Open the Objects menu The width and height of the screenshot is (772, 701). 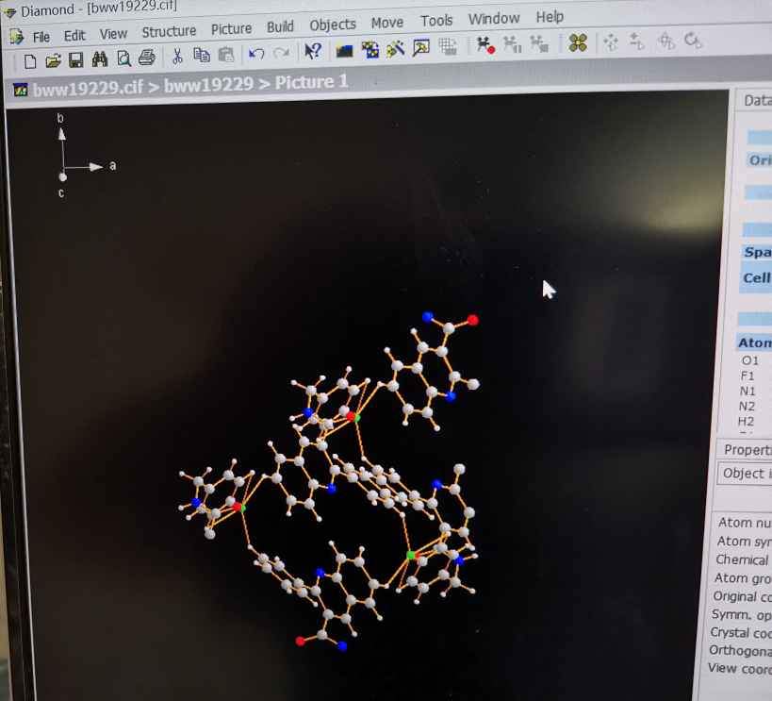333,25
